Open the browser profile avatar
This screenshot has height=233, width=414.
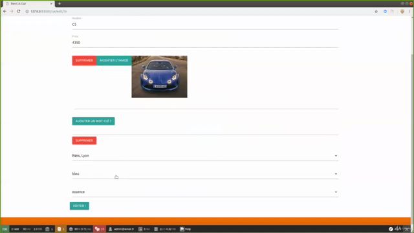[402, 12]
